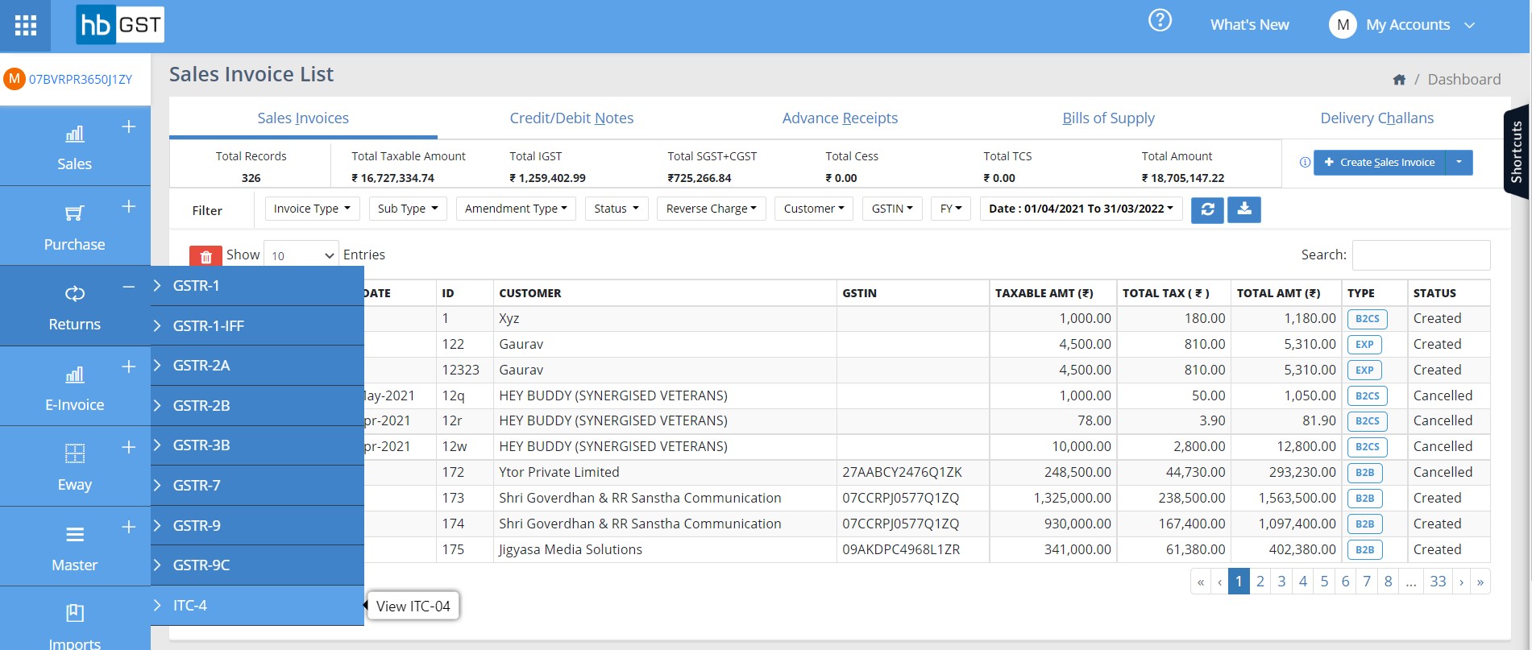Viewport: 1532px width, 650px height.
Task: Click the refresh filter button
Action: click(x=1207, y=209)
